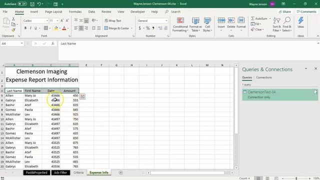Click the Insert cells icon

(x=221, y=20)
